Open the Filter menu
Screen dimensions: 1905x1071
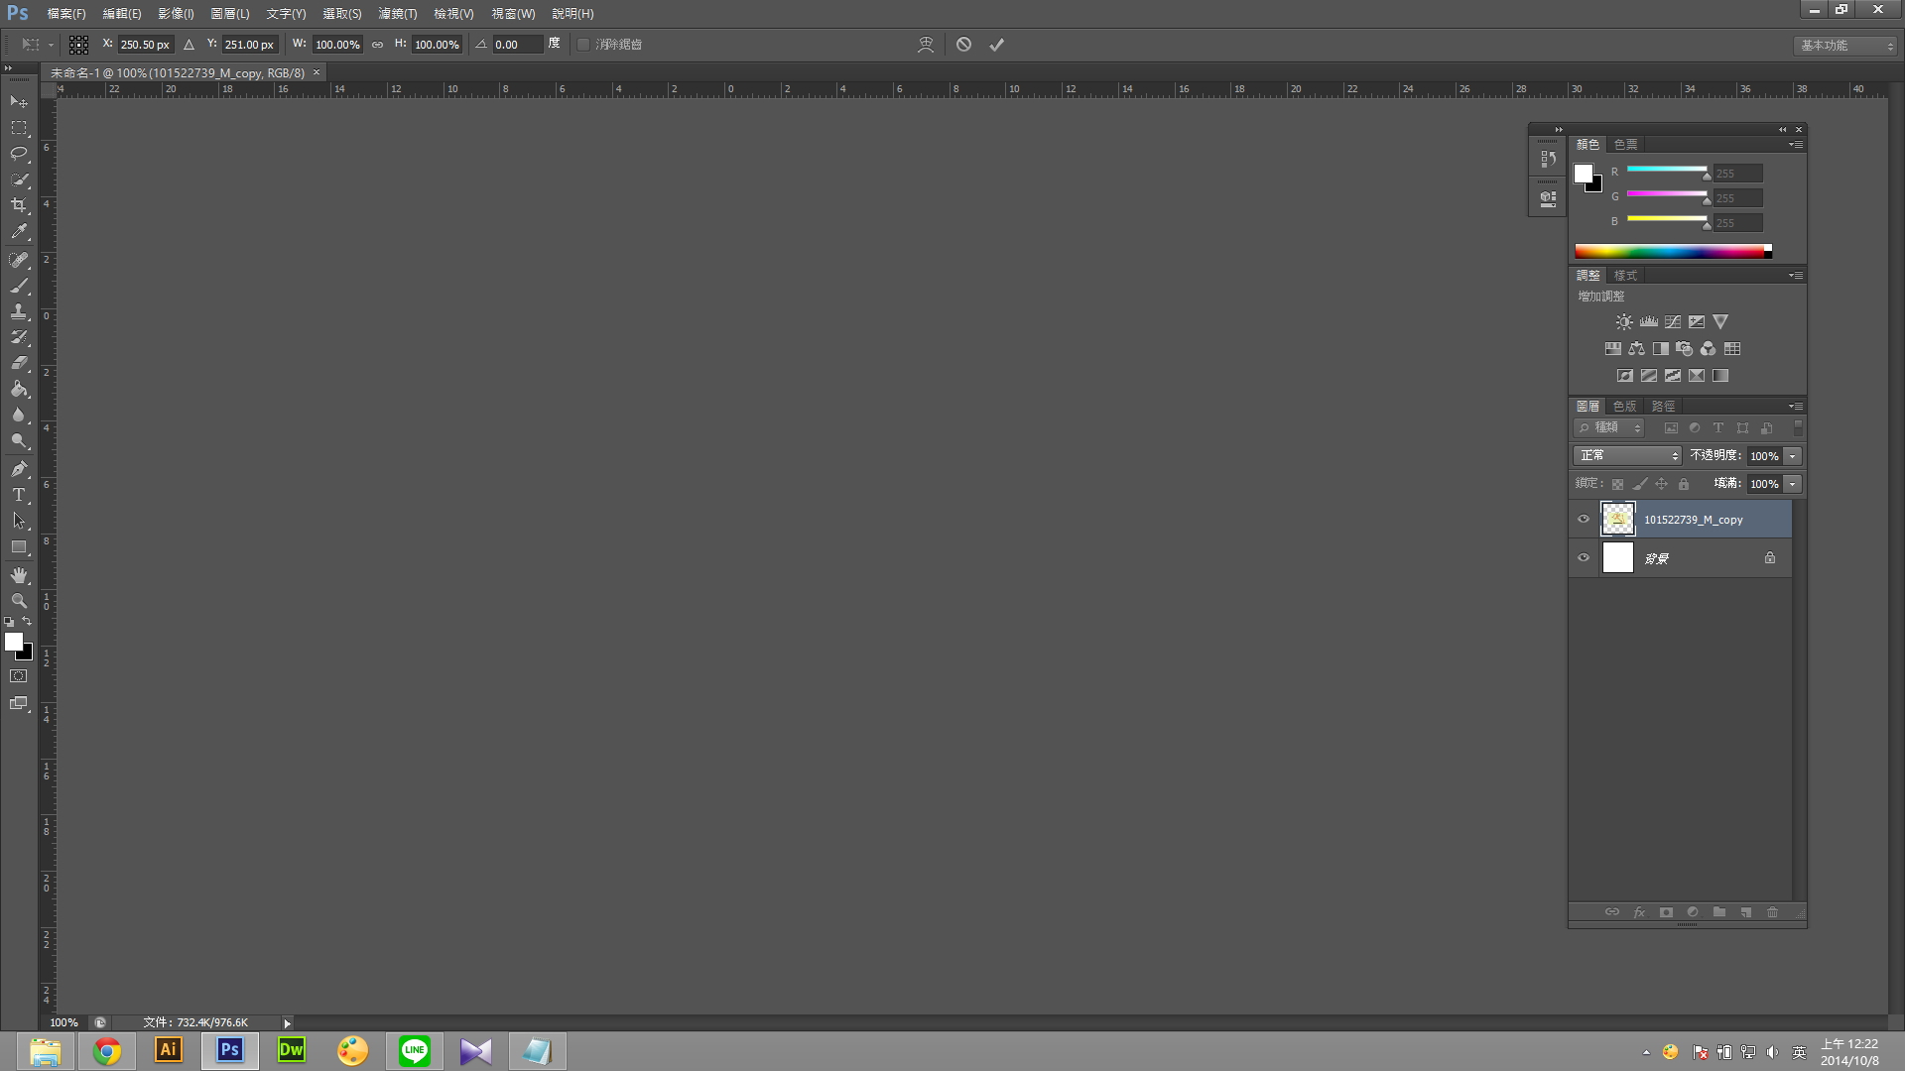click(x=397, y=14)
